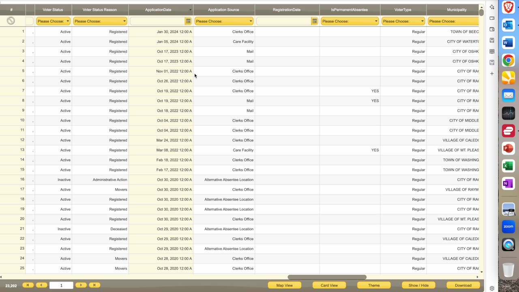This screenshot has width=519, height=292.
Task: Open the Municipality filter dropdown
Action: (453, 21)
